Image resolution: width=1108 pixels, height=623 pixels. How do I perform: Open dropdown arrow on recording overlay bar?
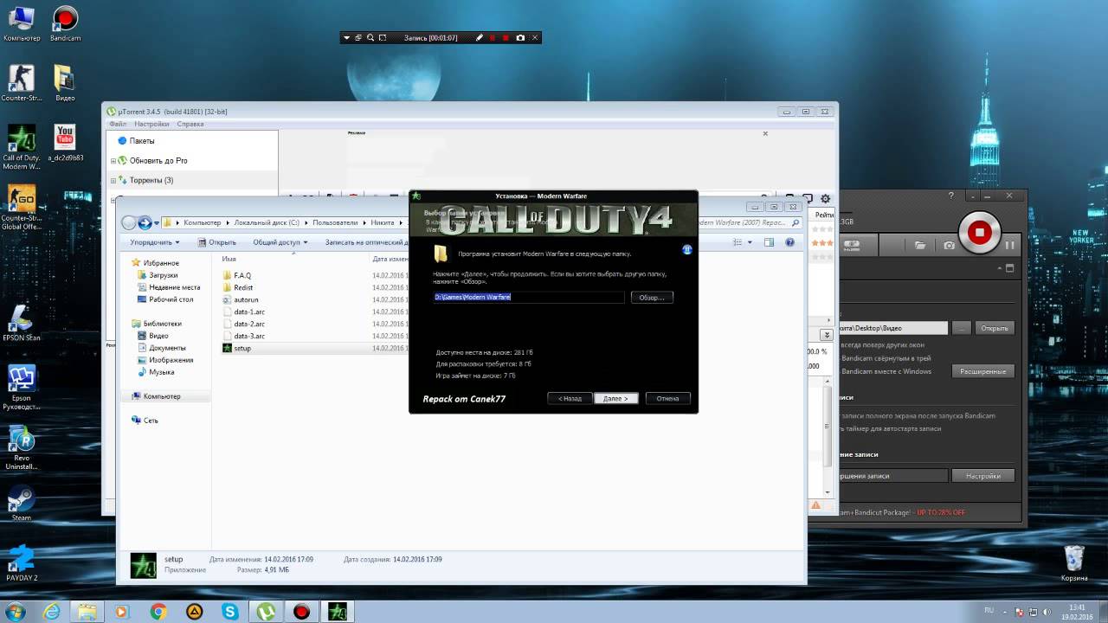(x=346, y=38)
